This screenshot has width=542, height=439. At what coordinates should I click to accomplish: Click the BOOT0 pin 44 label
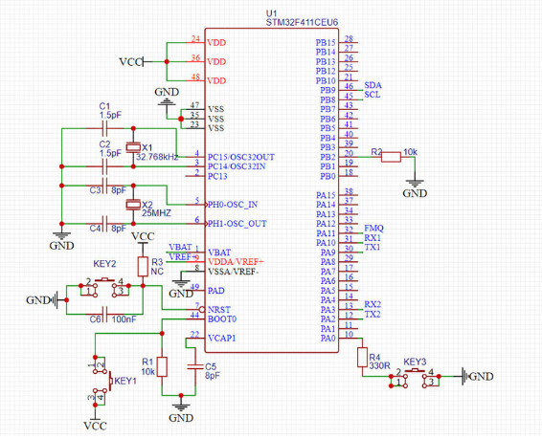222,318
